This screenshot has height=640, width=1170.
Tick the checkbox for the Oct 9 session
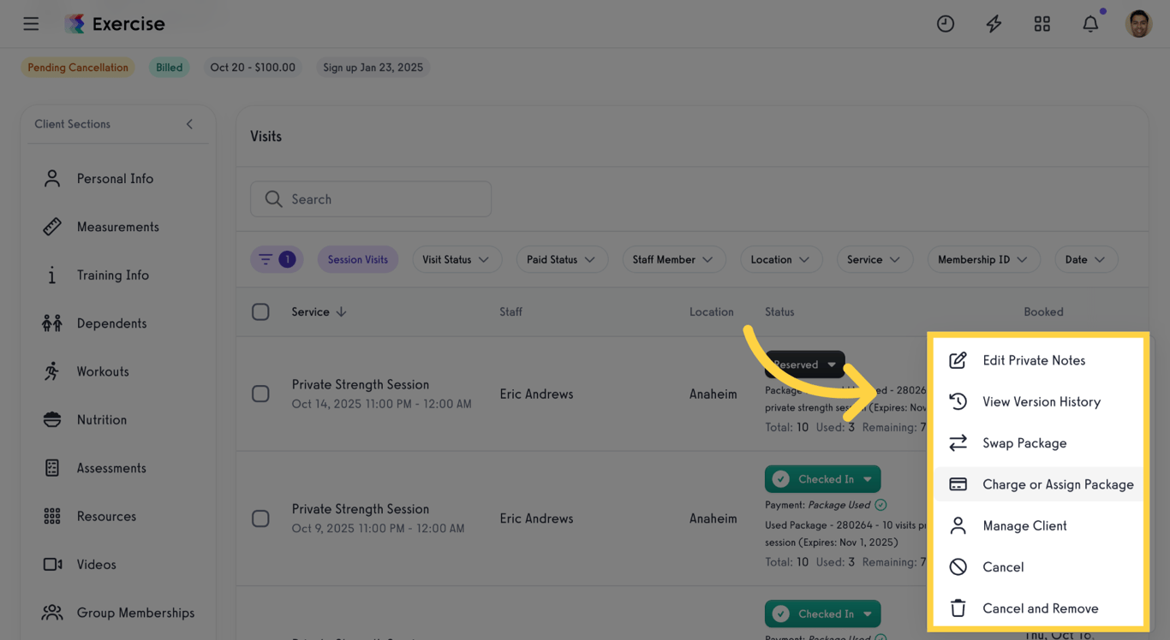(x=261, y=518)
